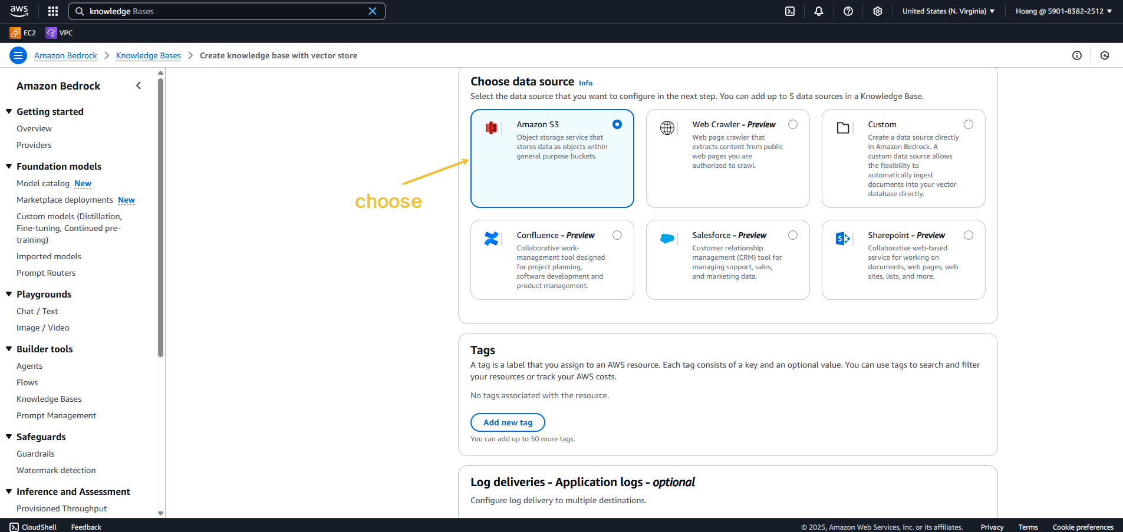Viewport: 1123px width, 532px height.
Task: Collapse the Getting started section
Action: [x=9, y=111]
